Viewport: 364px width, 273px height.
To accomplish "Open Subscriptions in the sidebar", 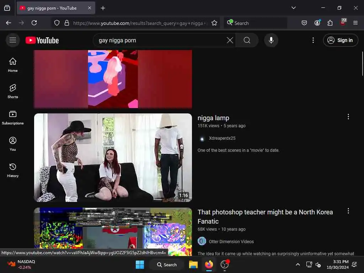I will (x=13, y=118).
